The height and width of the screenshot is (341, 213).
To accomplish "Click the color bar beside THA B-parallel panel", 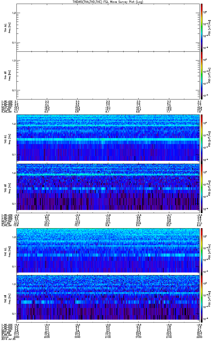I will pyautogui.click(x=201, y=75).
